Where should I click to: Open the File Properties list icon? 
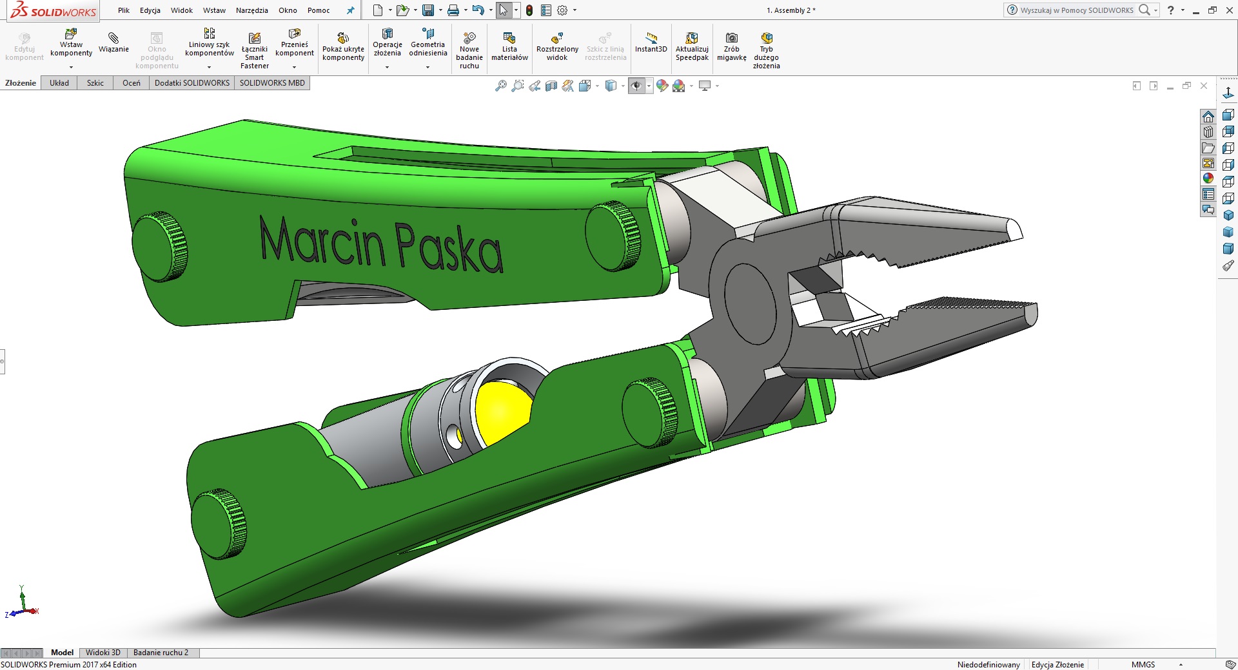(546, 10)
